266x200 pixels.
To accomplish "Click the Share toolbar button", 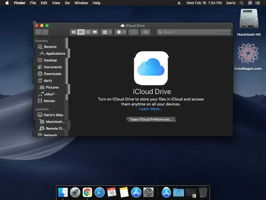I will click(134, 32).
